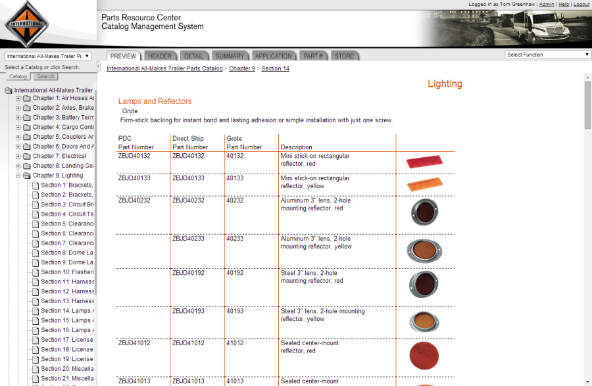592x386 pixels.
Task: Click the document icon for Section 10: Flashers
Action: pos(36,272)
